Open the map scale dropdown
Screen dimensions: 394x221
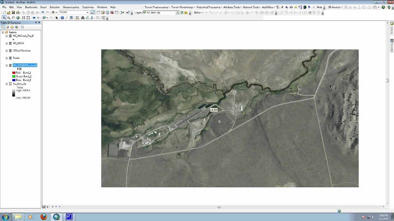[x=87, y=12]
